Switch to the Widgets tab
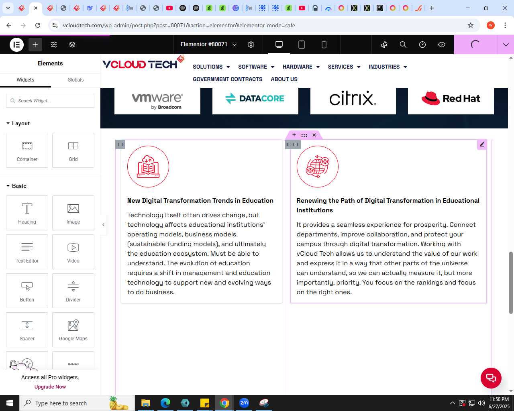The image size is (514, 411). coord(25,80)
